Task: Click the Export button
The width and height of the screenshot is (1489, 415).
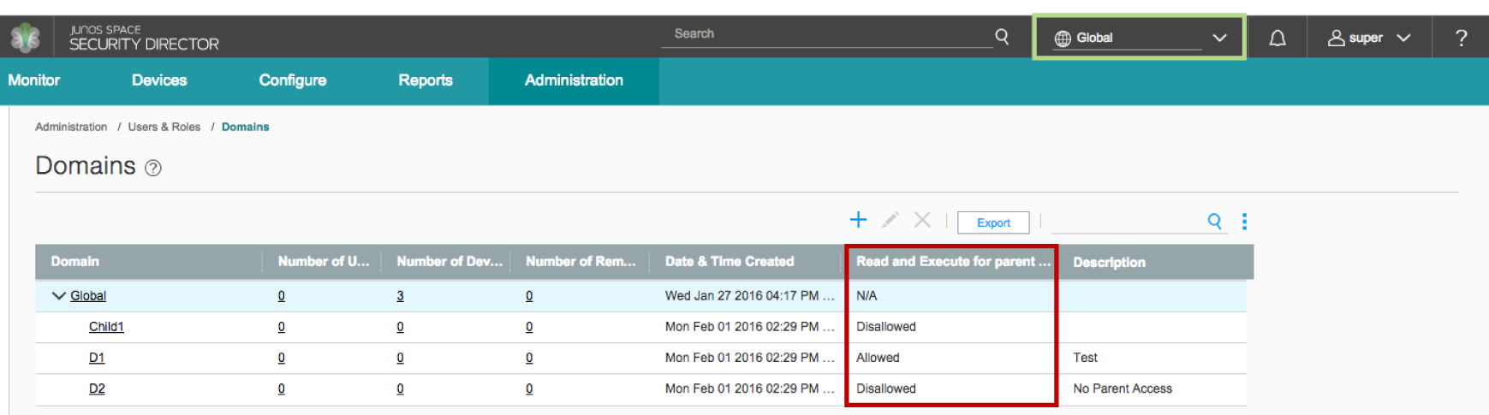Action: coord(993,222)
